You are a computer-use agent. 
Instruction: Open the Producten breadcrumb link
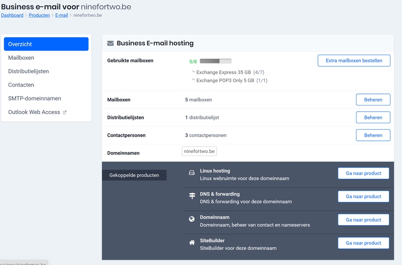click(x=39, y=15)
